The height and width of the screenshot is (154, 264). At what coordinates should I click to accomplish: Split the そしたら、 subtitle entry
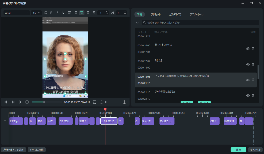(x=248, y=64)
